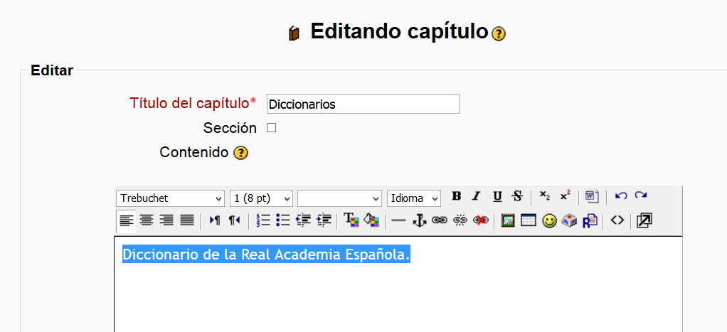Insert a special character
This screenshot has width=727, height=332.
point(569,220)
